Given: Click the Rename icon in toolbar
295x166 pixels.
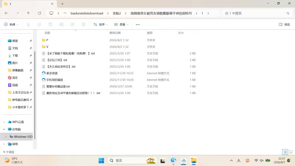Looking at the screenshot, I should [x=61, y=24].
